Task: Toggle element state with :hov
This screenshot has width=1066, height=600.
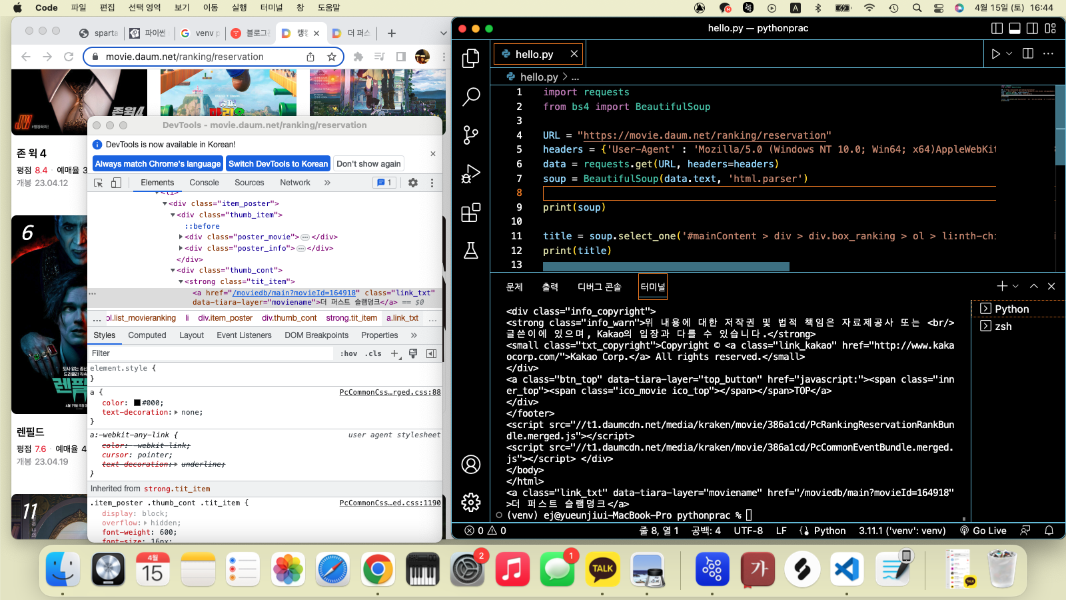Action: click(x=348, y=353)
